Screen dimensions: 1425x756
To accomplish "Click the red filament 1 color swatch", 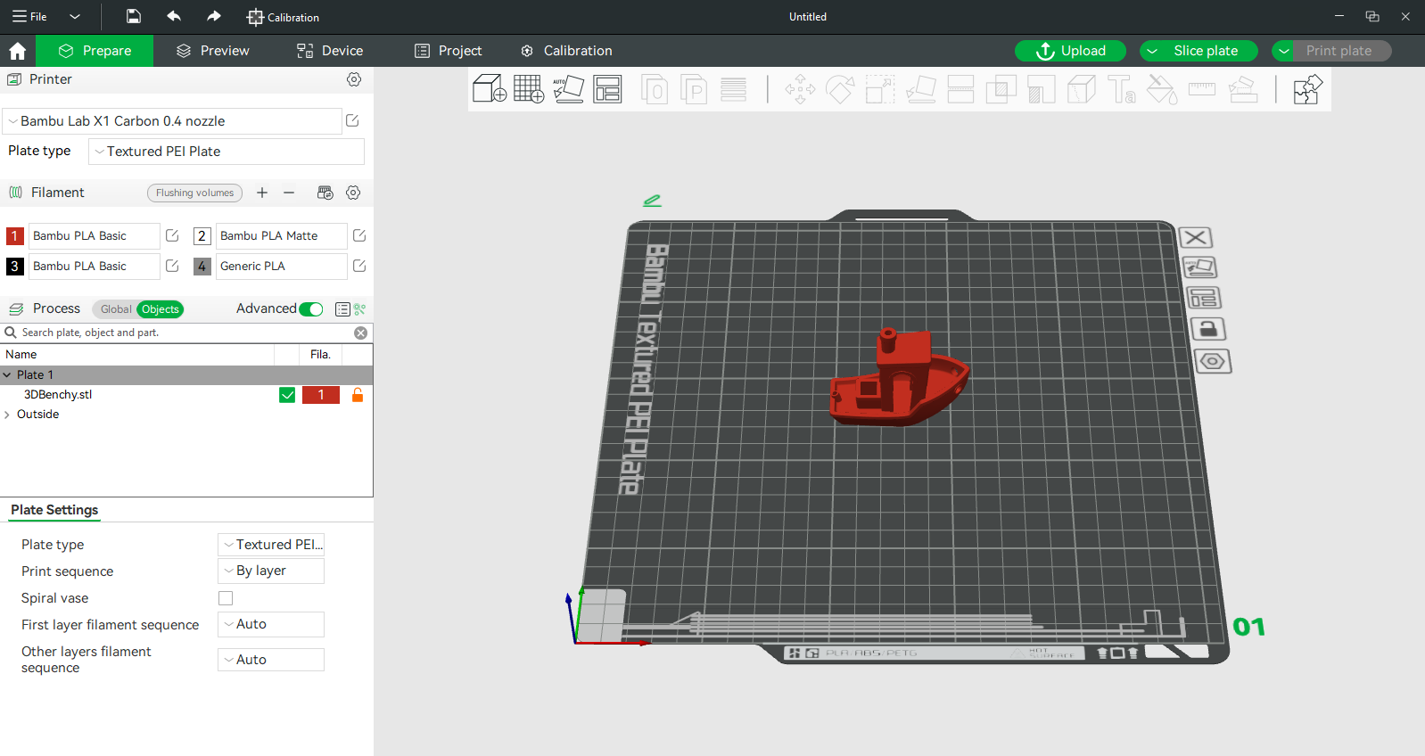I will (14, 235).
